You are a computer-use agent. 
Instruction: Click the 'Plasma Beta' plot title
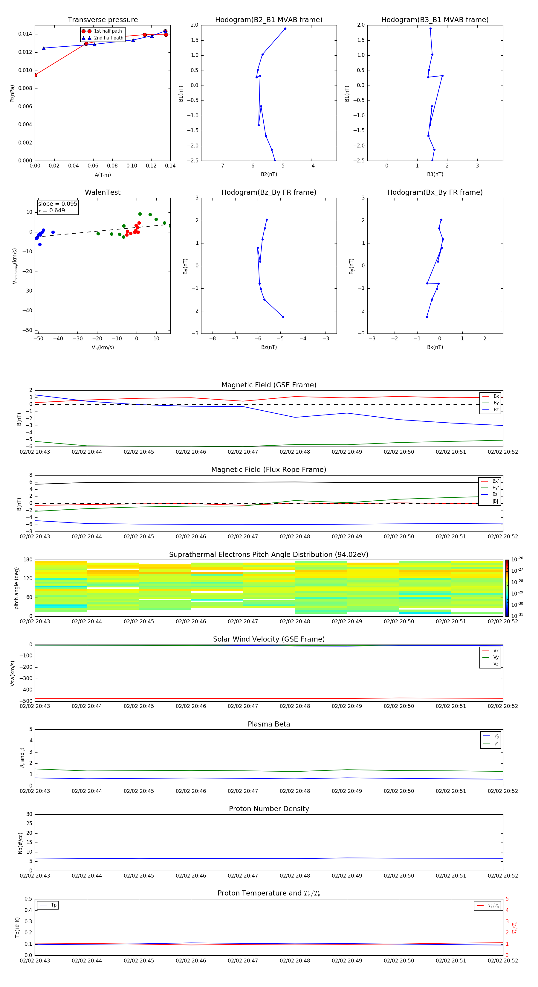[x=269, y=724]
